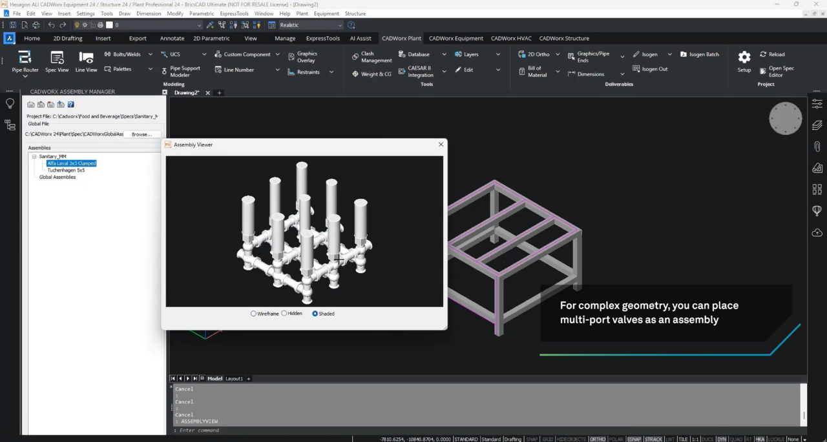
Task: Open Spec View in CADWorx Plant ribbon
Action: click(x=57, y=61)
